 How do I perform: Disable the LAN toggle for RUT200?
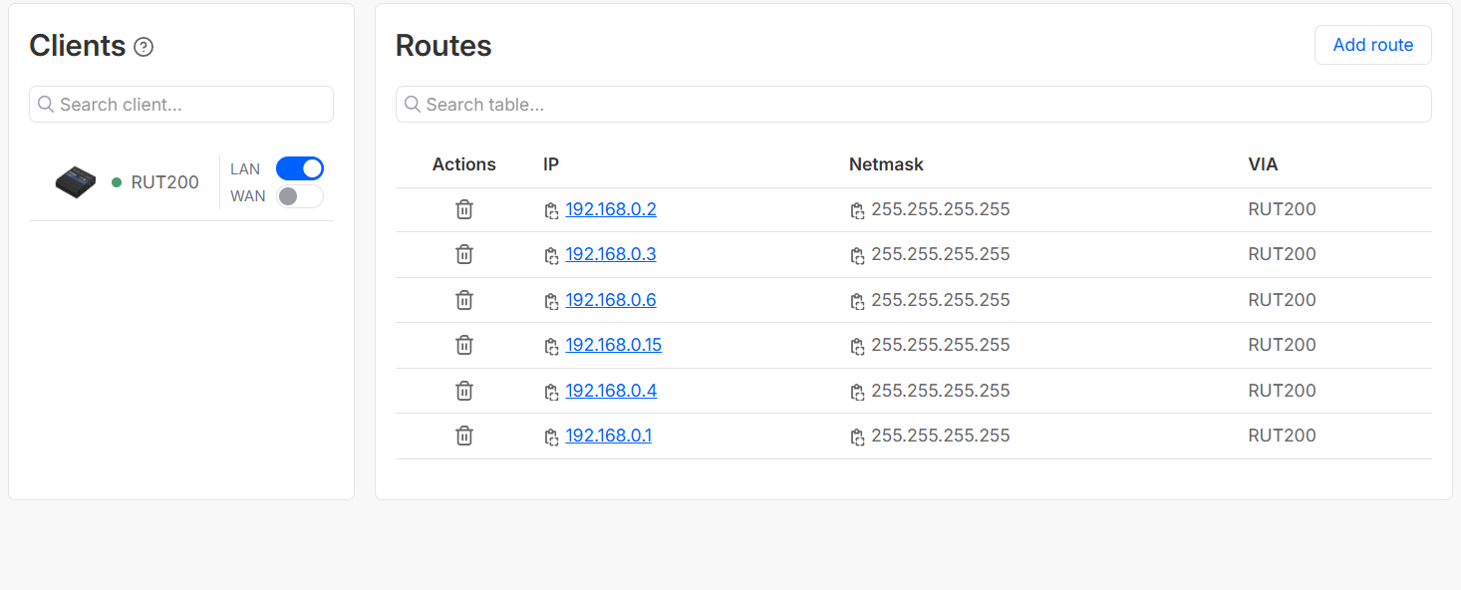300,168
